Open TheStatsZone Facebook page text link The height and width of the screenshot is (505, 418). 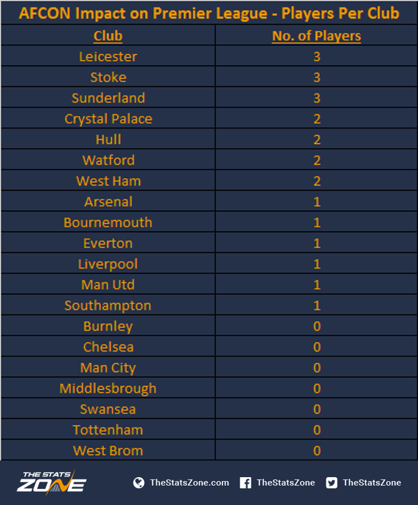285,482
